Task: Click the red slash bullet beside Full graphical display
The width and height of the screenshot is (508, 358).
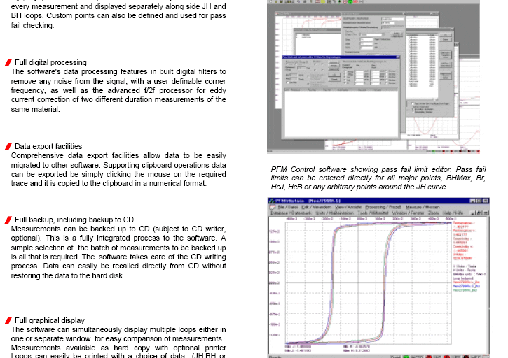Action: (8, 321)
